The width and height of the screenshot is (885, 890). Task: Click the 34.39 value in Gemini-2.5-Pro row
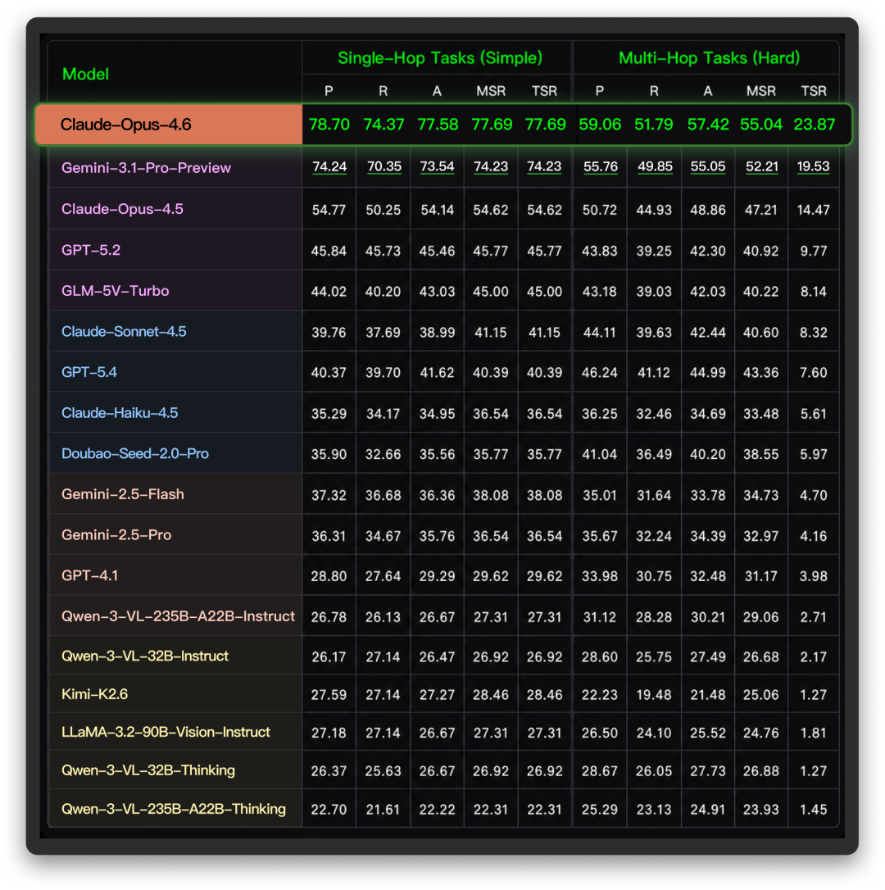(707, 536)
